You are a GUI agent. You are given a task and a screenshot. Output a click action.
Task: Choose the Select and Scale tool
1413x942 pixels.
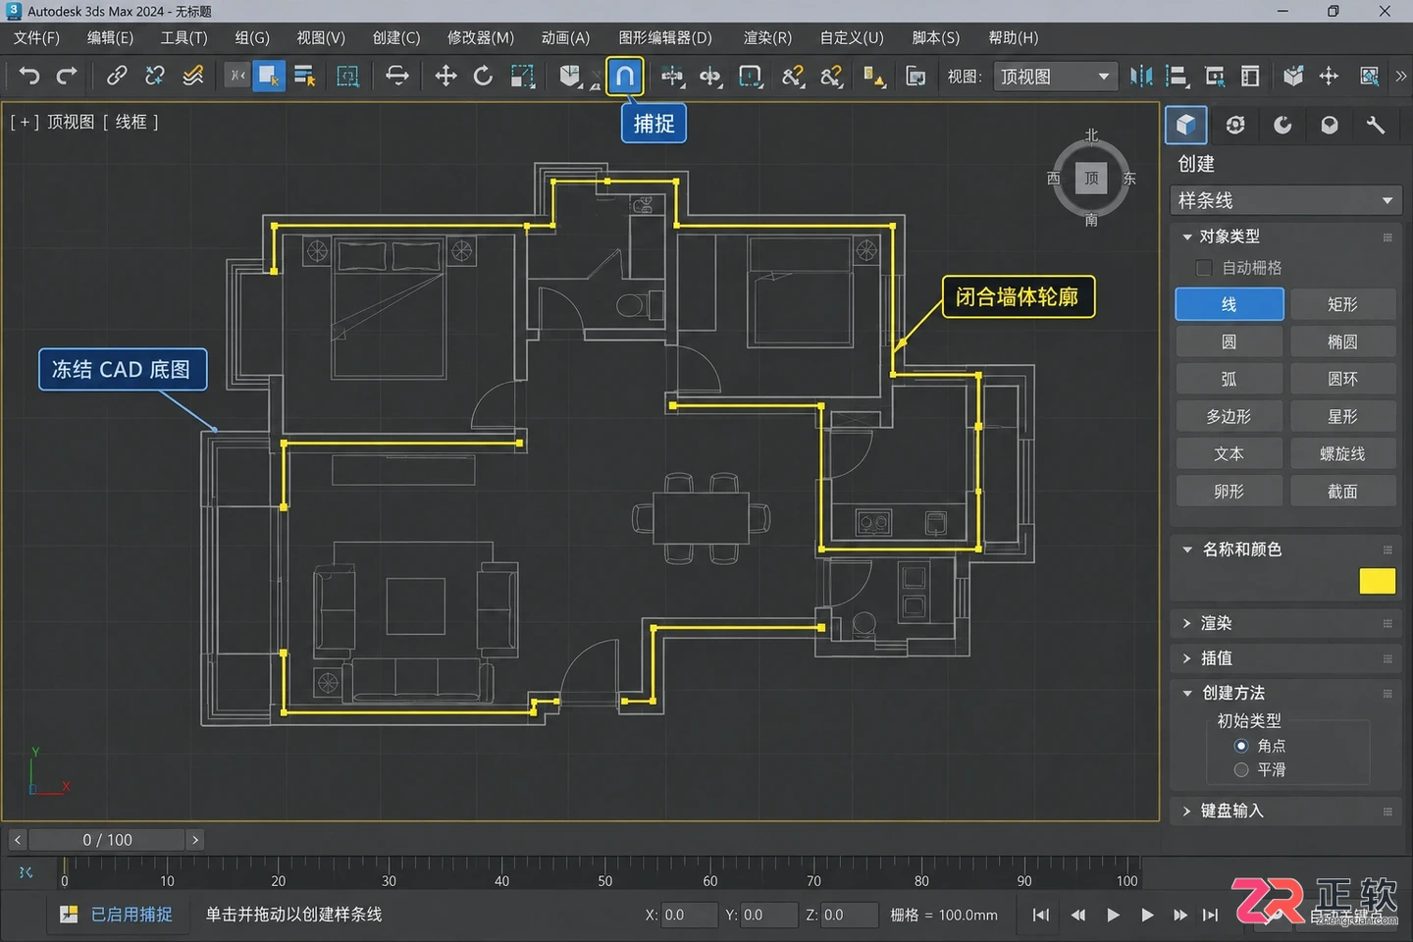pyautogui.click(x=523, y=76)
